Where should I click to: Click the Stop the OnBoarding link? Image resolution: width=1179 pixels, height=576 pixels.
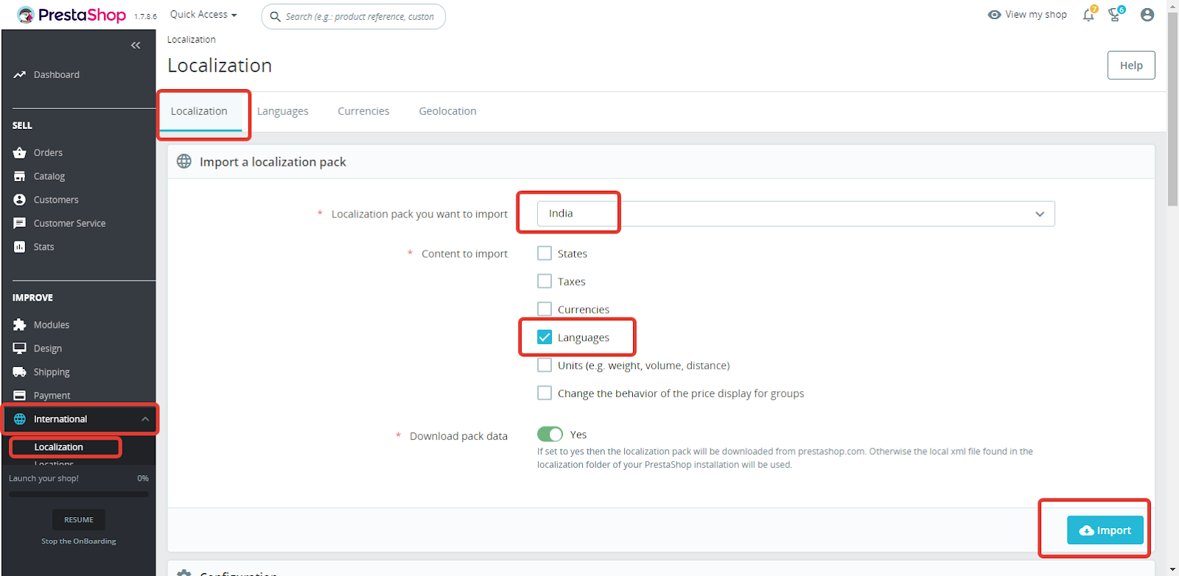[x=79, y=541]
